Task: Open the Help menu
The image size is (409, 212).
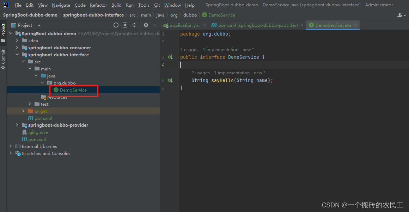Action: pos(190,5)
